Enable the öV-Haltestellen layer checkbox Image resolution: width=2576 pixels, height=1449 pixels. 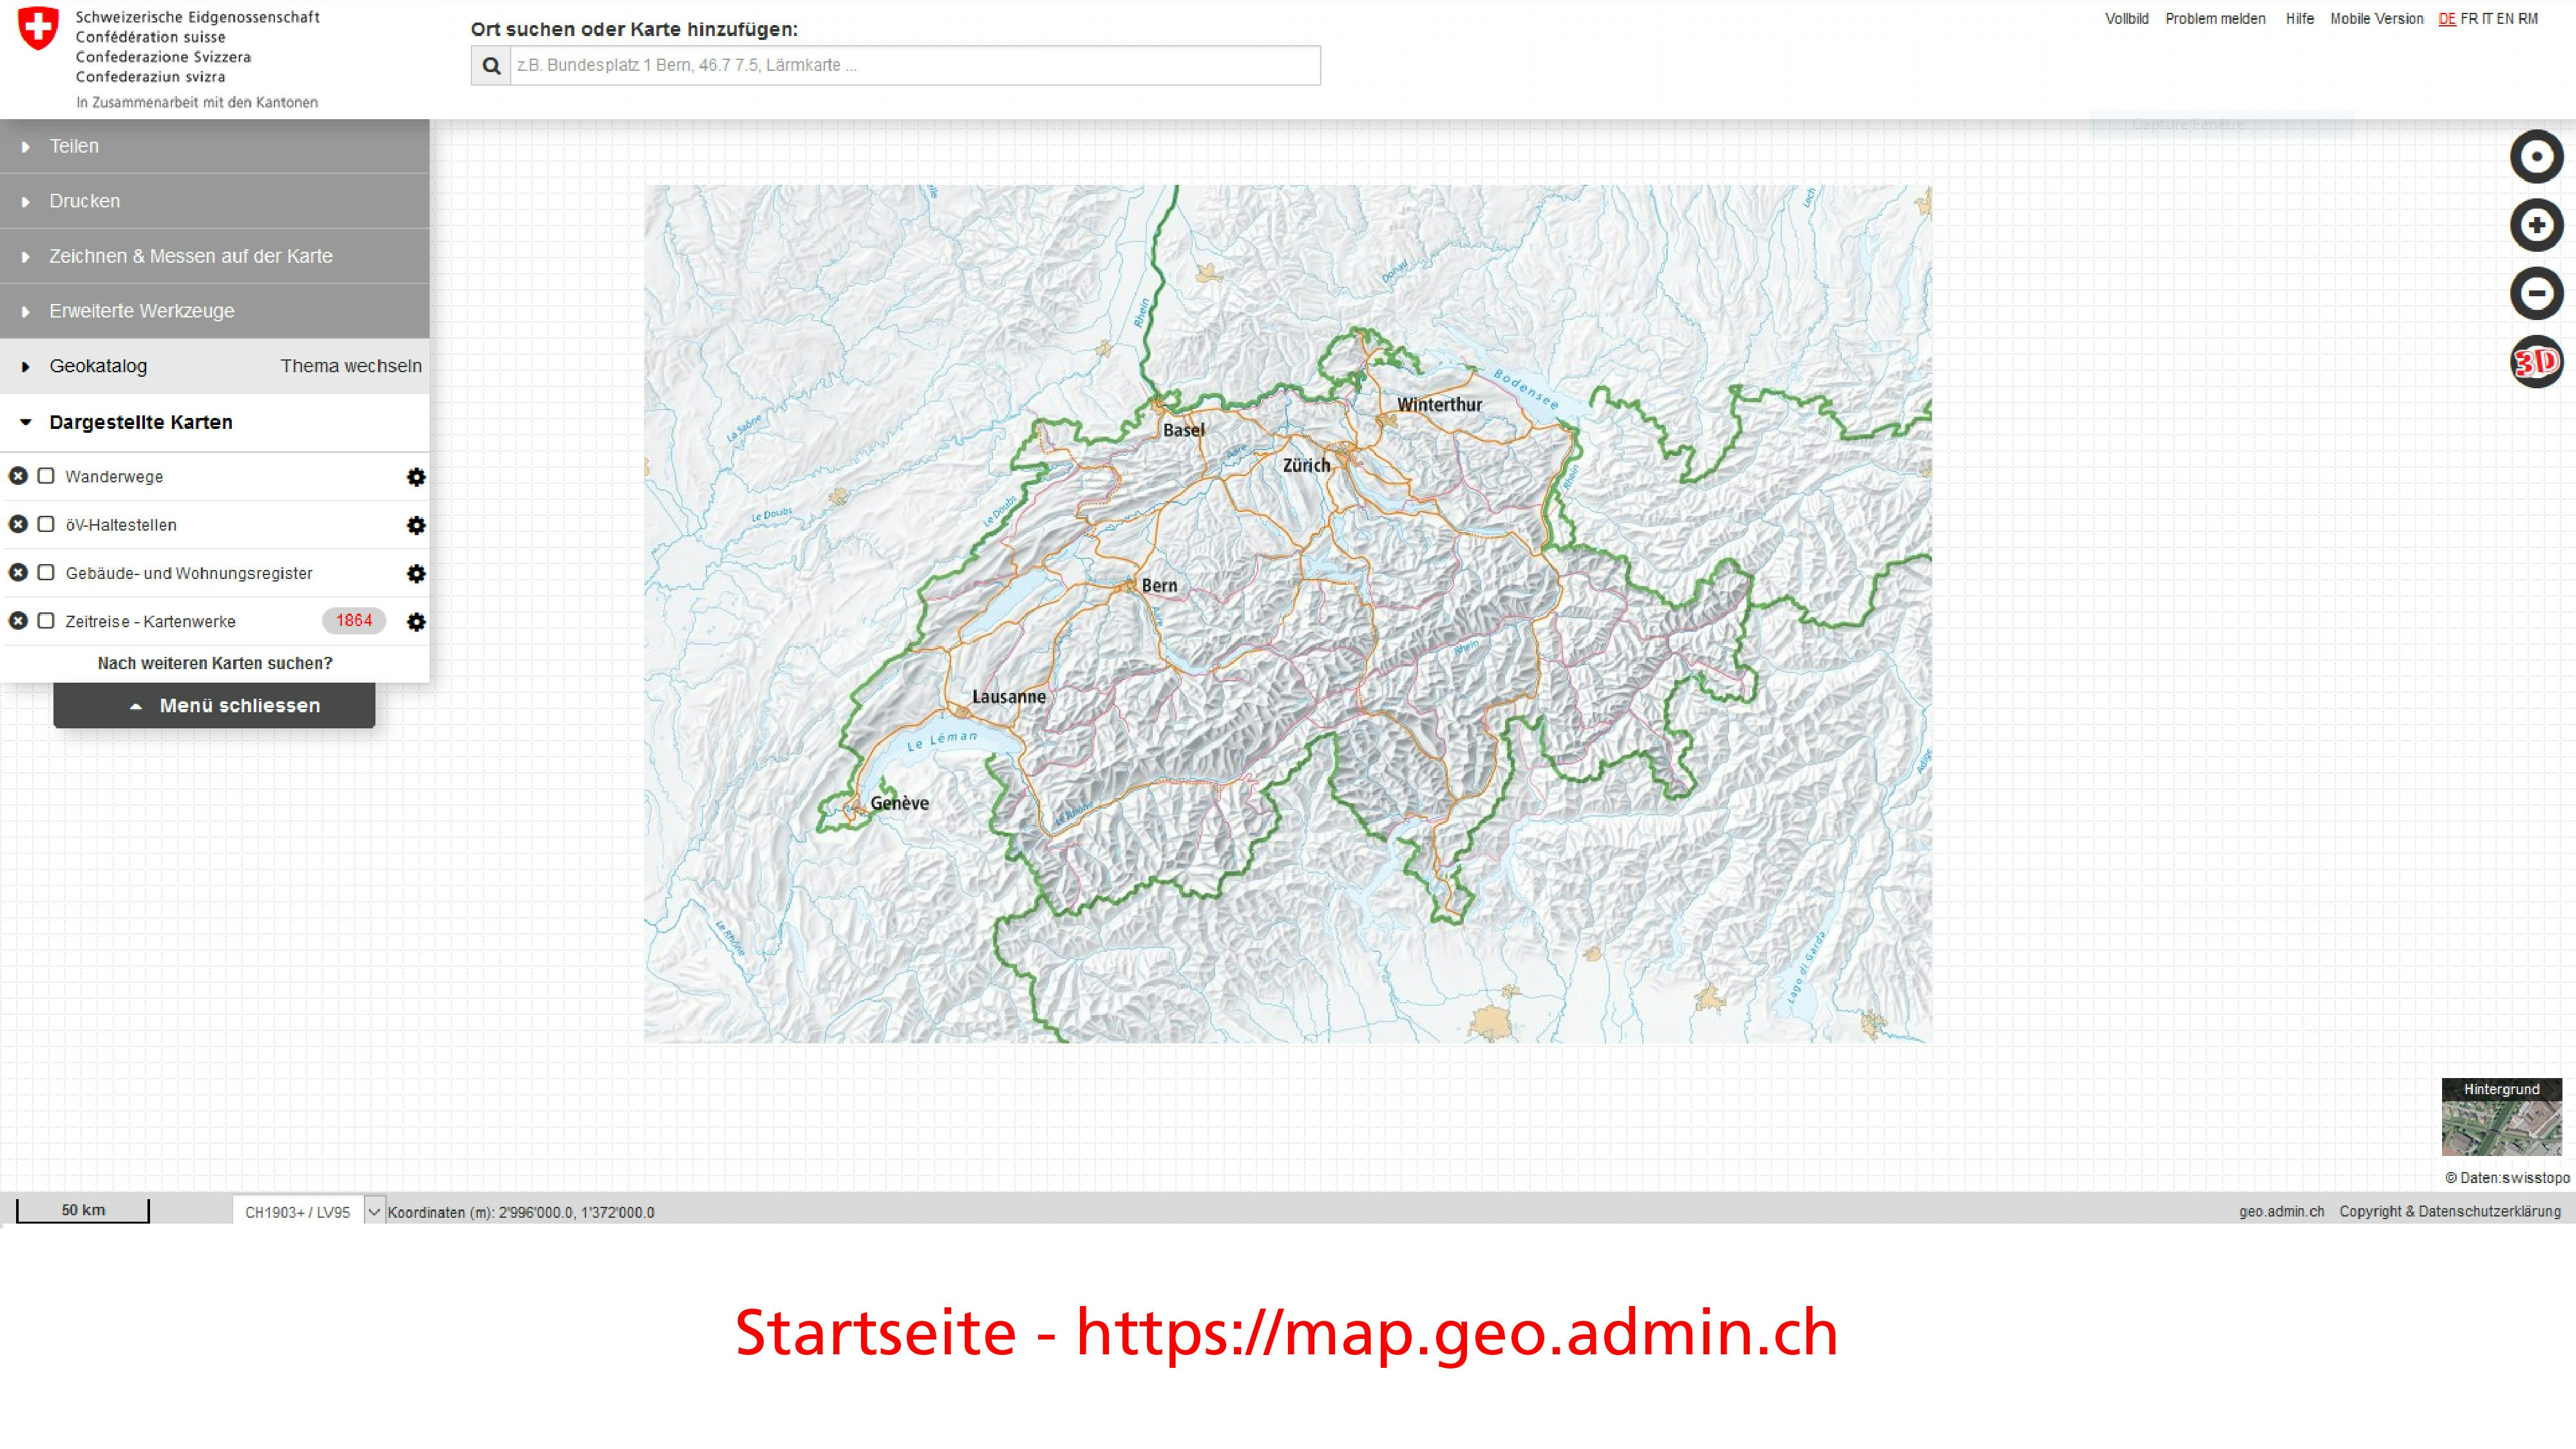(x=46, y=524)
